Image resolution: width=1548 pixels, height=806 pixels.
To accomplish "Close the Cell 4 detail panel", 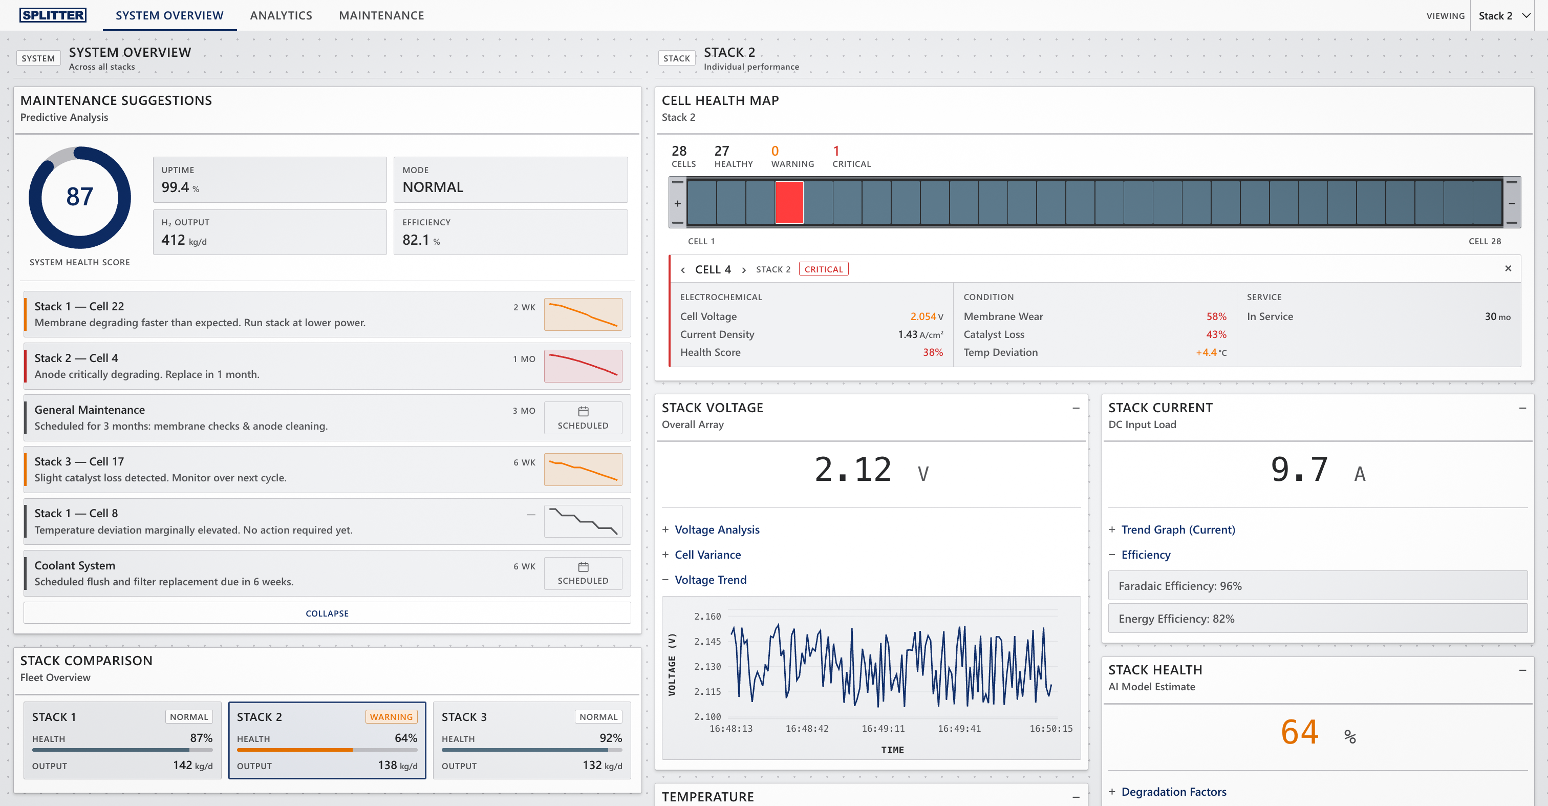I will (1508, 269).
